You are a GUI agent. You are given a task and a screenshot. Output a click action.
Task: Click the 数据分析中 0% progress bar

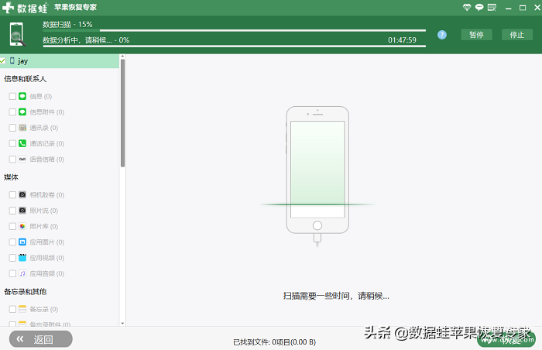coord(234,46)
